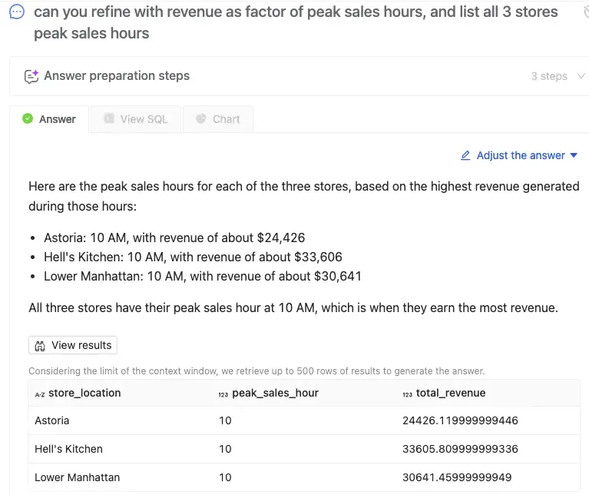Click the Adjust the answer link text
The height and width of the screenshot is (495, 589).
pos(521,155)
